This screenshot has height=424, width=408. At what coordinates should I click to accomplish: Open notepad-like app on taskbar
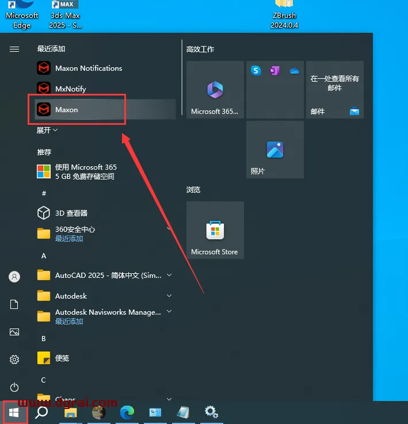pyautogui.click(x=183, y=412)
